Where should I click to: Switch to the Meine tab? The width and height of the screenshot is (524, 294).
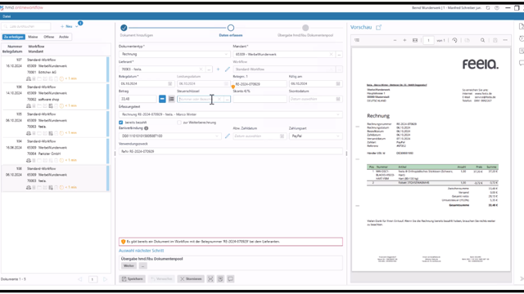pos(33,37)
